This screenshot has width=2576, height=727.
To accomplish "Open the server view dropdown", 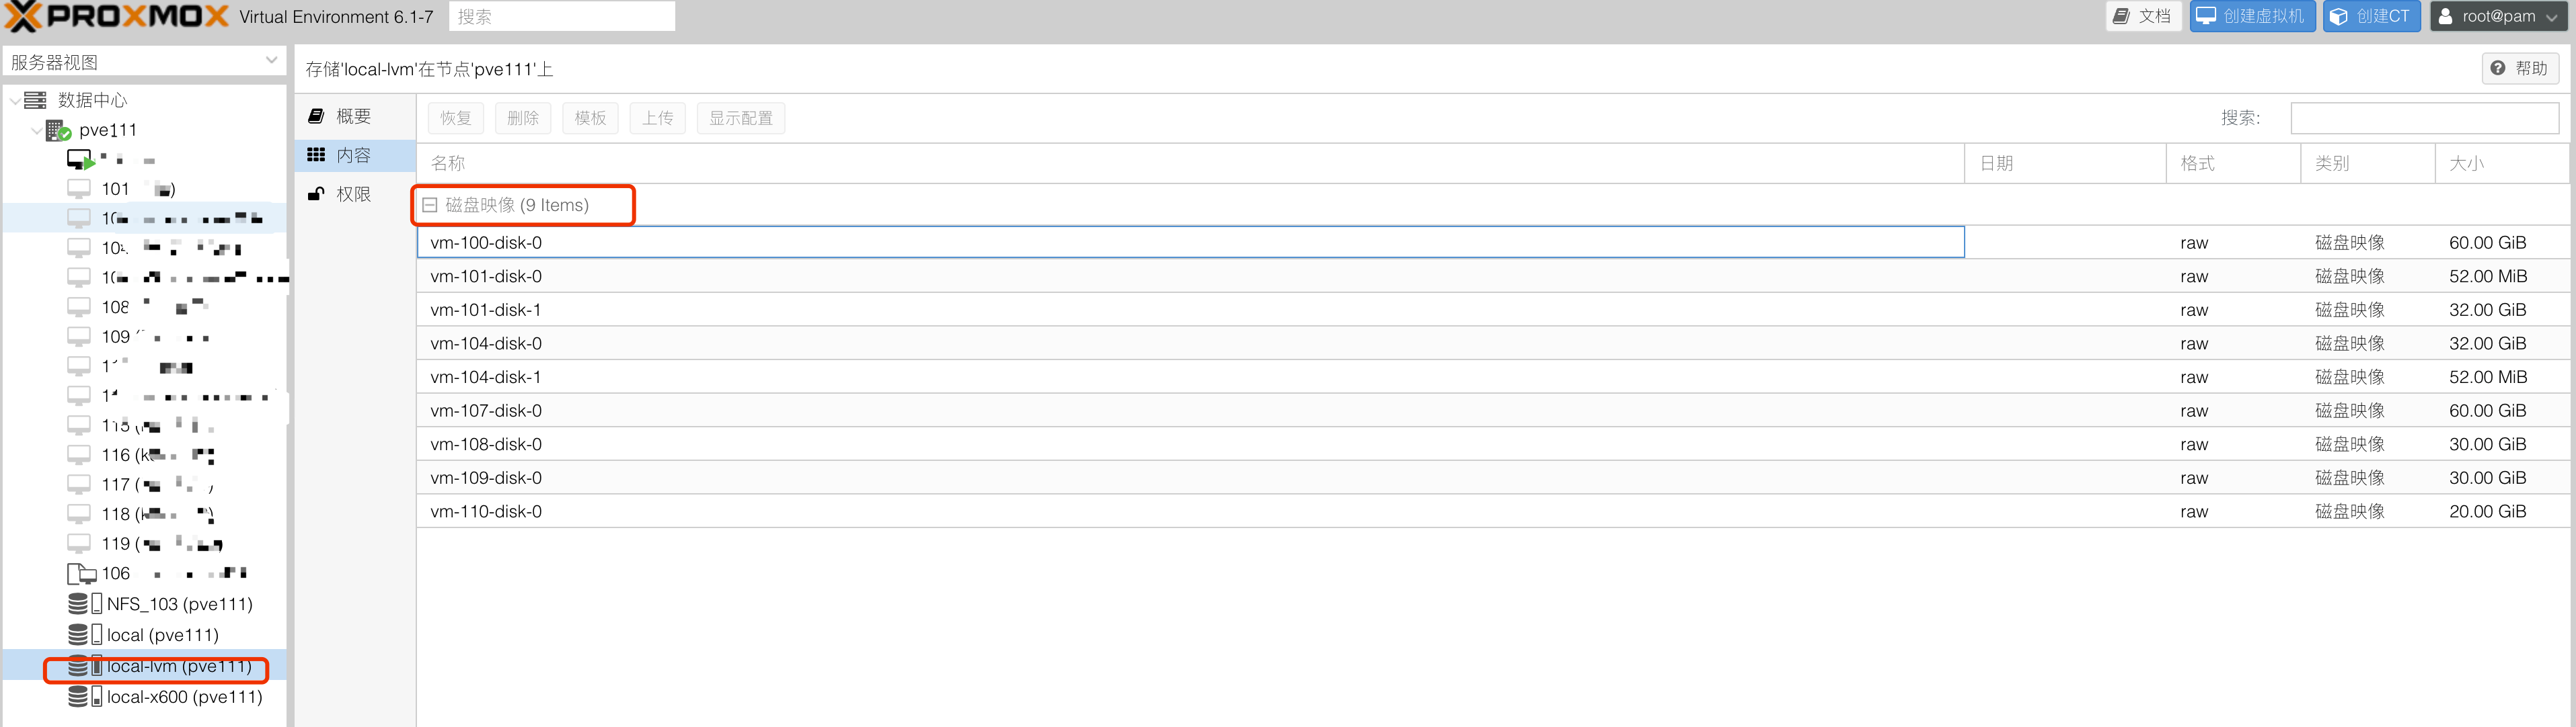I will [x=271, y=61].
